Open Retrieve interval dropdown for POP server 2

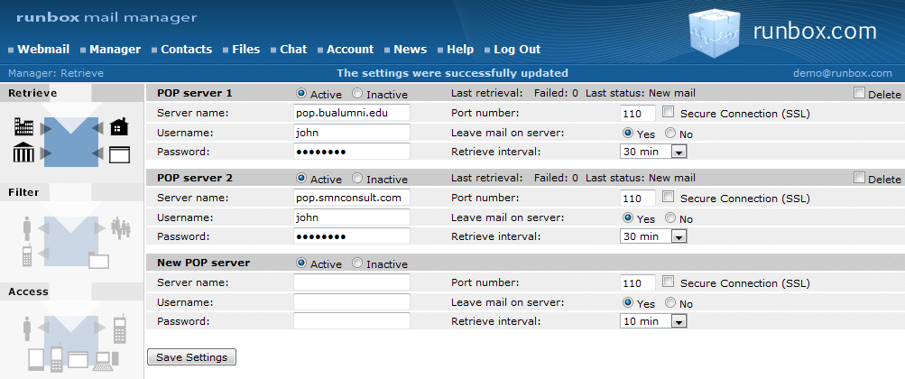click(x=679, y=236)
